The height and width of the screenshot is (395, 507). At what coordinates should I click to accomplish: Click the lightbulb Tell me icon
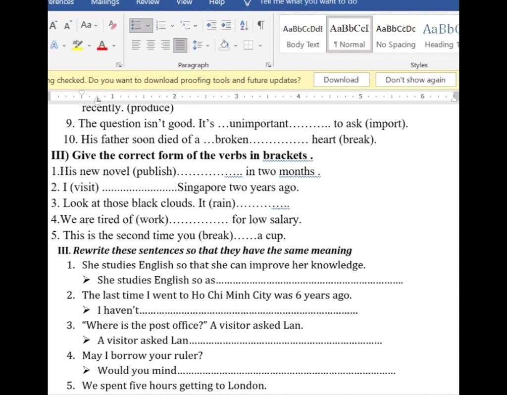(x=248, y=3)
